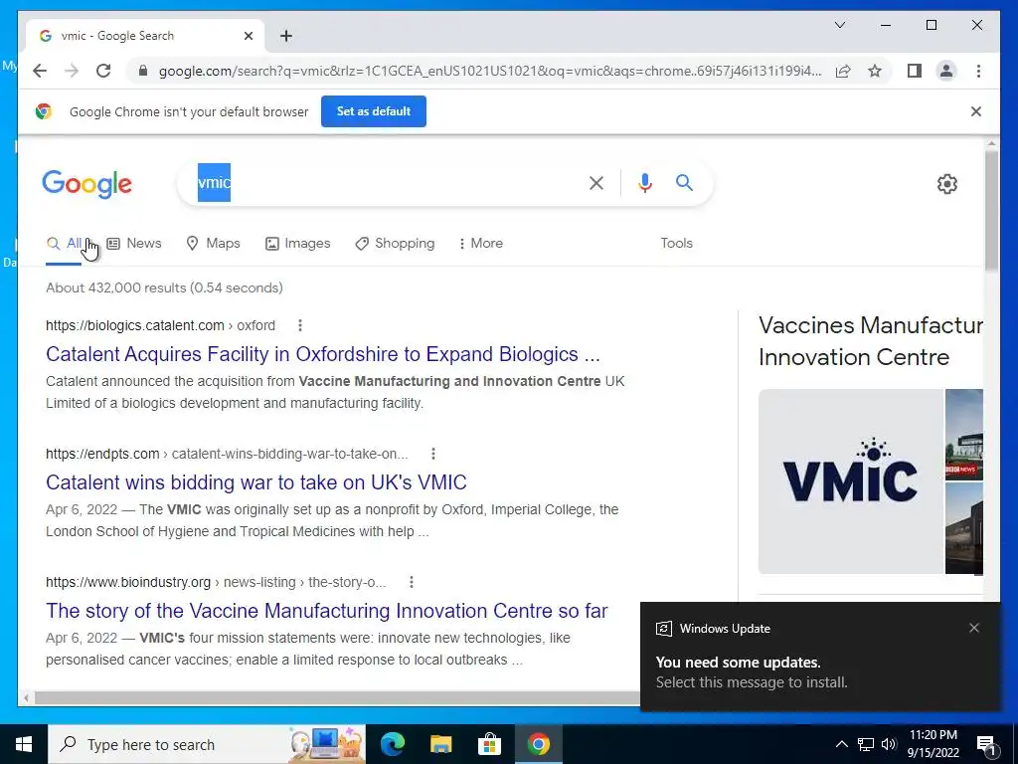Close the vmic Google Search tab
Viewport: 1018px width, 764px height.
tap(248, 36)
